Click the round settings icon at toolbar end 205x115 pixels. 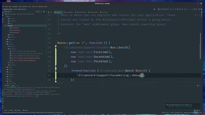click(x=201, y=9)
